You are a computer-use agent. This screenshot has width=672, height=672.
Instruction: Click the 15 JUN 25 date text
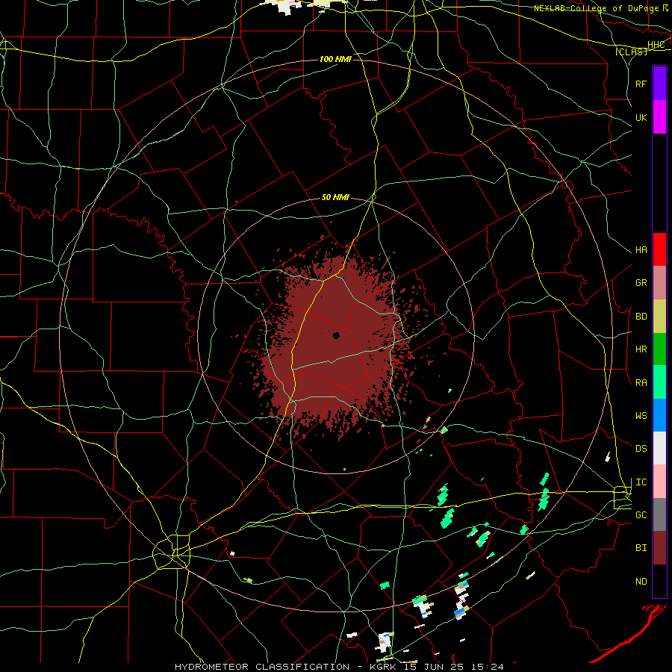[x=435, y=667]
